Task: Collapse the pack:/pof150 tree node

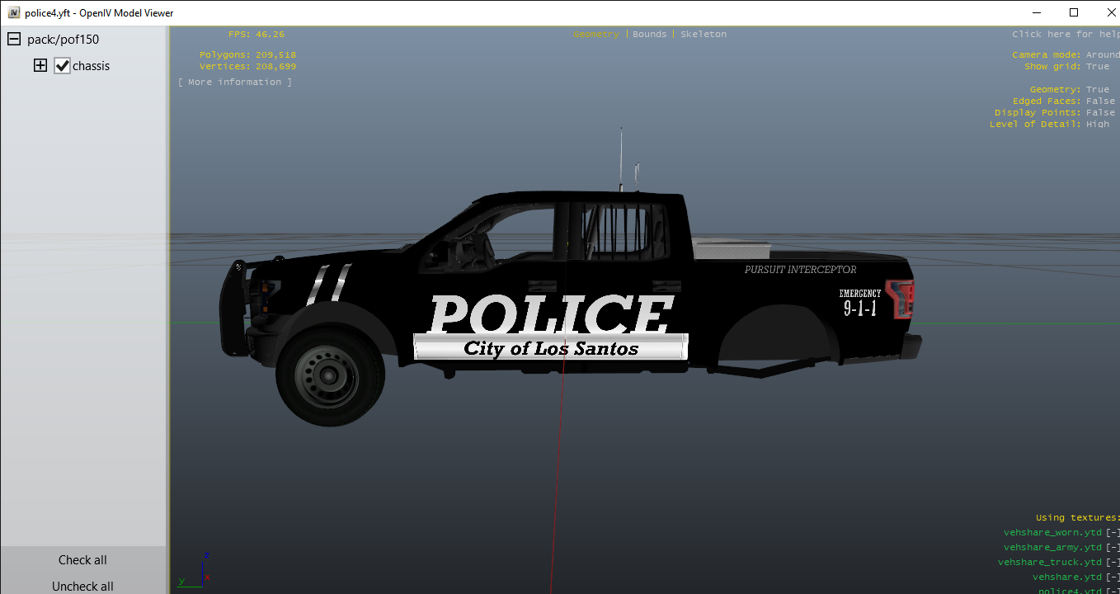Action: pyautogui.click(x=14, y=40)
